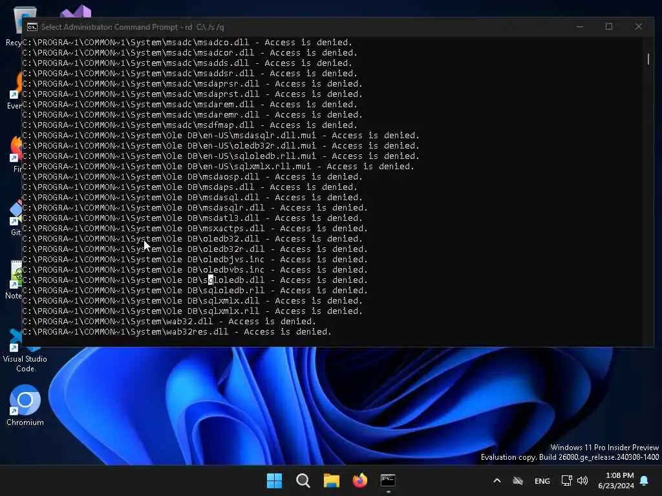The width and height of the screenshot is (662, 496).
Task: Click the line with msdaremr.dll
Action: tap(192, 115)
